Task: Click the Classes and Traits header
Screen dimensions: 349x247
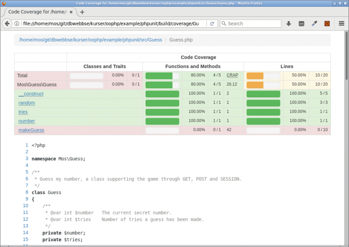Action: tap(105, 67)
